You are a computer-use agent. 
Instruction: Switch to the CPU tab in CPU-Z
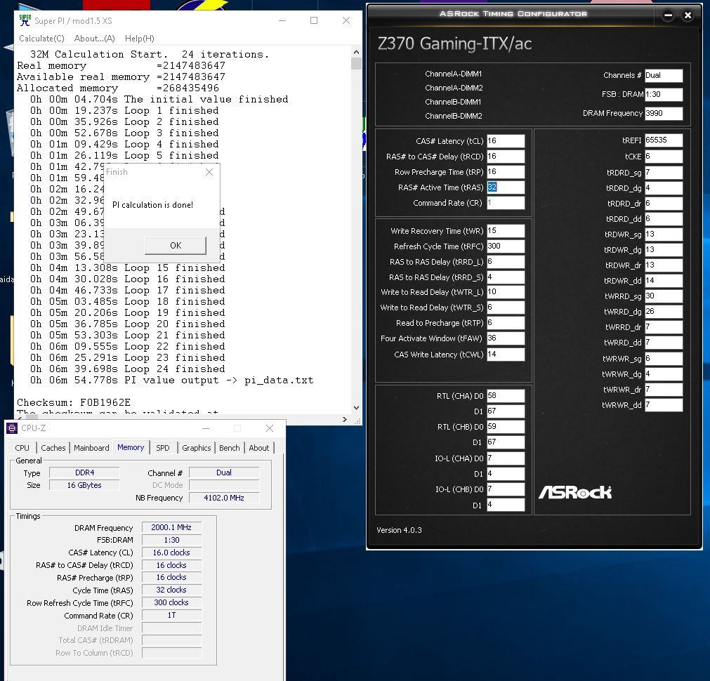[22, 448]
